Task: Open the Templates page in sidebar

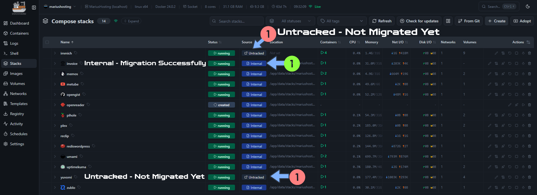Action: [x=19, y=104]
